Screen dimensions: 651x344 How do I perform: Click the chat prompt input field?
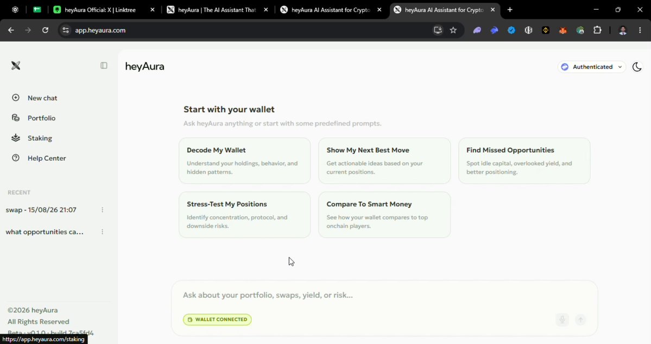point(384,295)
